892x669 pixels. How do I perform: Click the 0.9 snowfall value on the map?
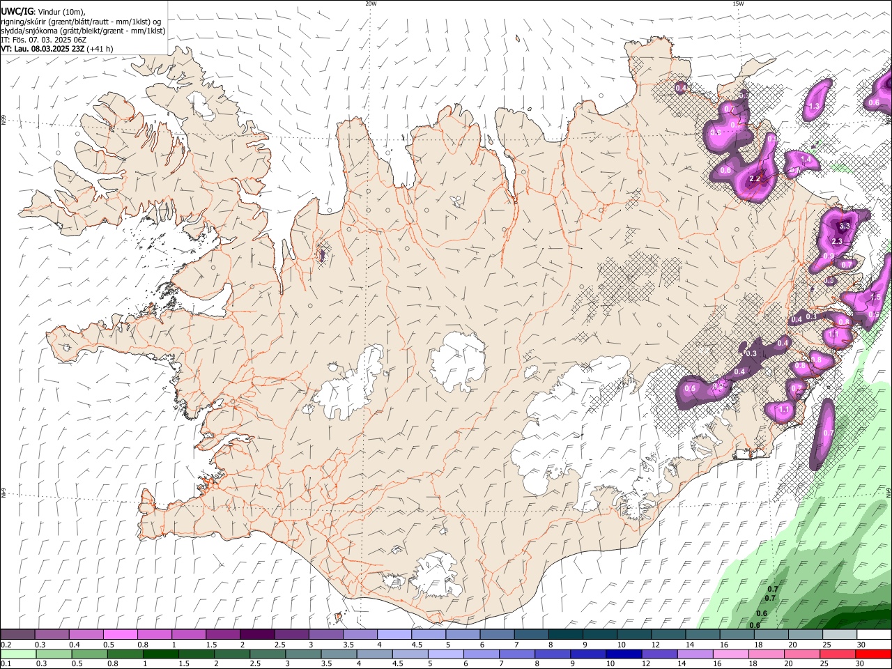829,256
